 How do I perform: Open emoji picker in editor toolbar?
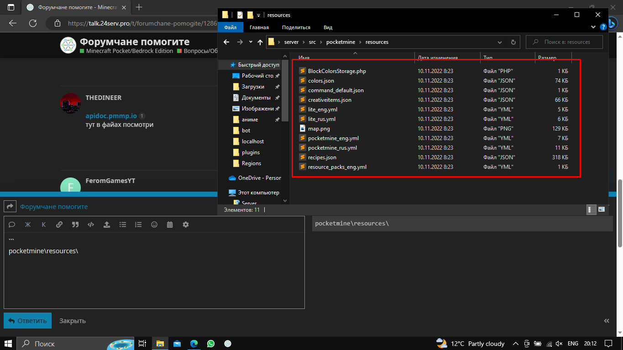pos(154,225)
